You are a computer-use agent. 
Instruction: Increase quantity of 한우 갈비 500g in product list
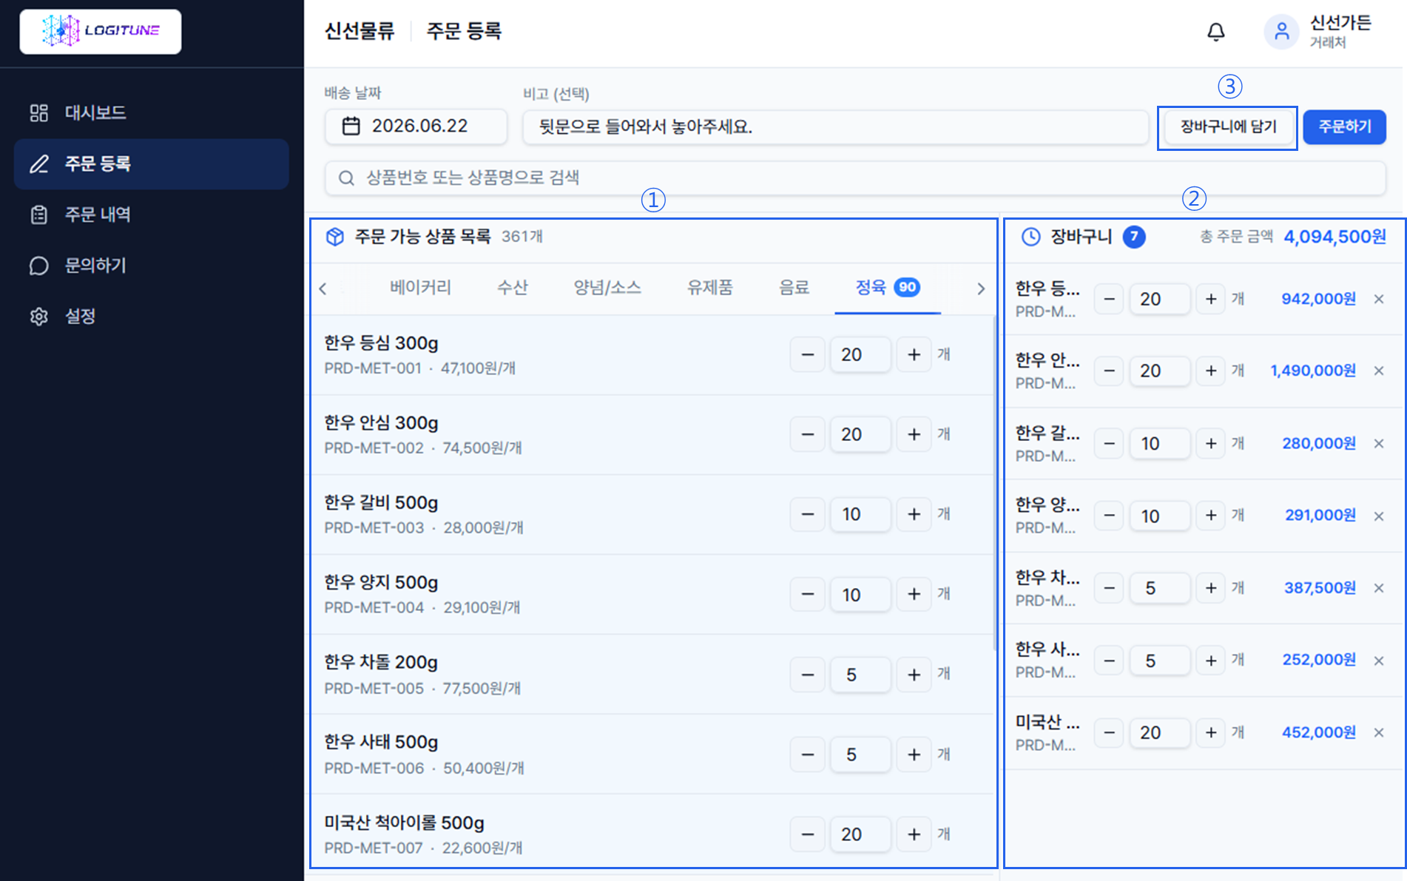click(914, 515)
